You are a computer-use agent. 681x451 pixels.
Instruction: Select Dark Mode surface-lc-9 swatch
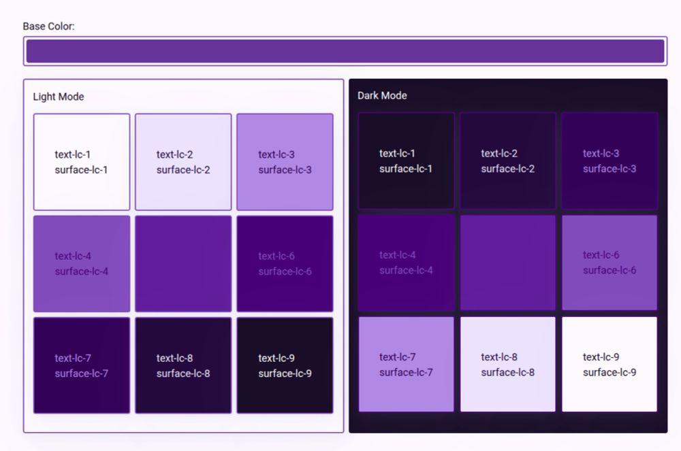(609, 365)
